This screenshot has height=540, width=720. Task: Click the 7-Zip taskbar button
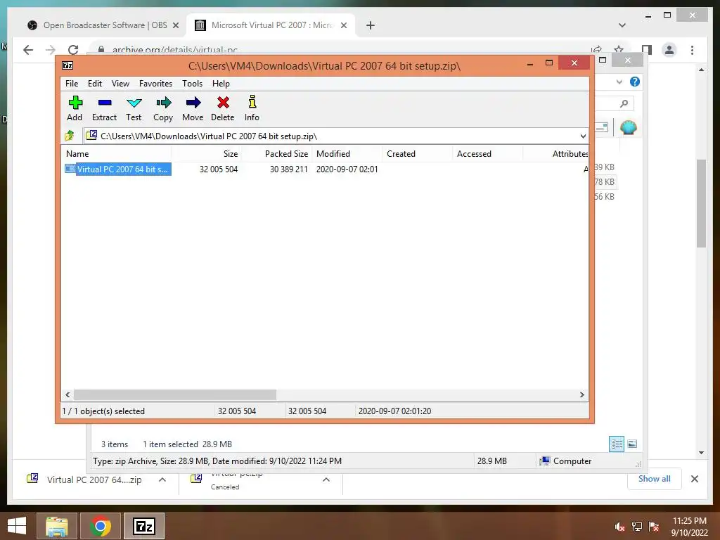pyautogui.click(x=143, y=526)
